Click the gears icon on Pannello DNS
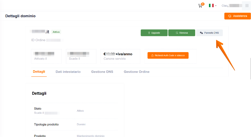The height and width of the screenshot is (137, 251). point(202,33)
